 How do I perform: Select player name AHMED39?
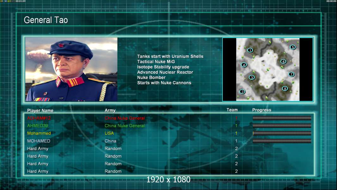pos(38,126)
